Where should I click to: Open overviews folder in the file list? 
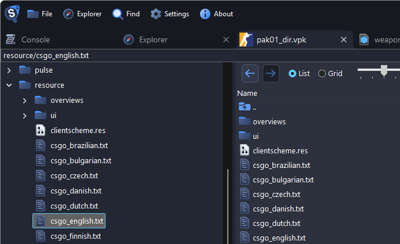click(262, 122)
